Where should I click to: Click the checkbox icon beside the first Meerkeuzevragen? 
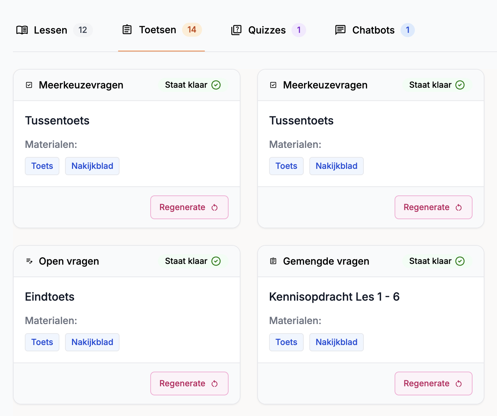[x=29, y=85]
